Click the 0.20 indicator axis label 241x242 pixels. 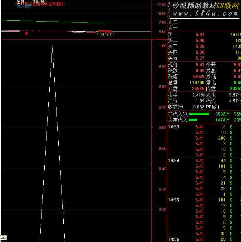click(x=163, y=210)
